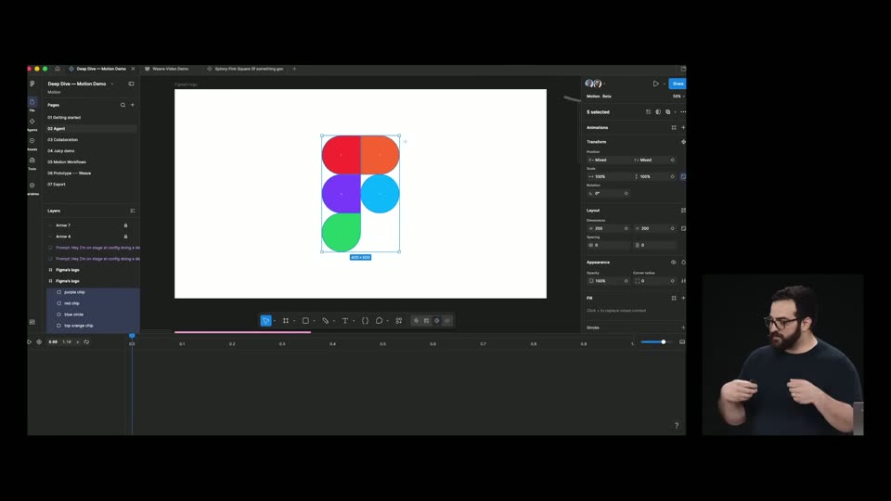Open dropdown arrow next to Rectangle tool
This screenshot has height=501, width=891.
pos(315,321)
